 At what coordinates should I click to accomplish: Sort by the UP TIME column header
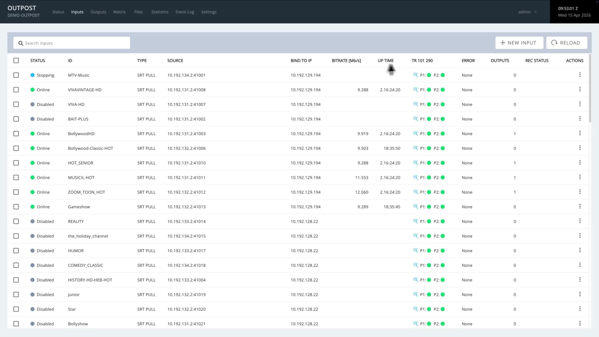coord(386,61)
